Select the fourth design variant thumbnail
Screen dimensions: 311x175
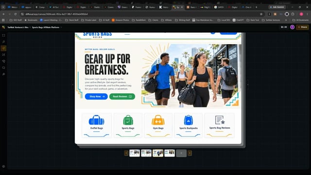pyautogui.click(x=170, y=153)
